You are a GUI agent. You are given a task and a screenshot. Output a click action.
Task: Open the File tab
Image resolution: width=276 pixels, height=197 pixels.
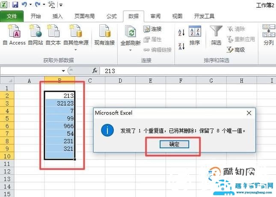click(x=12, y=16)
